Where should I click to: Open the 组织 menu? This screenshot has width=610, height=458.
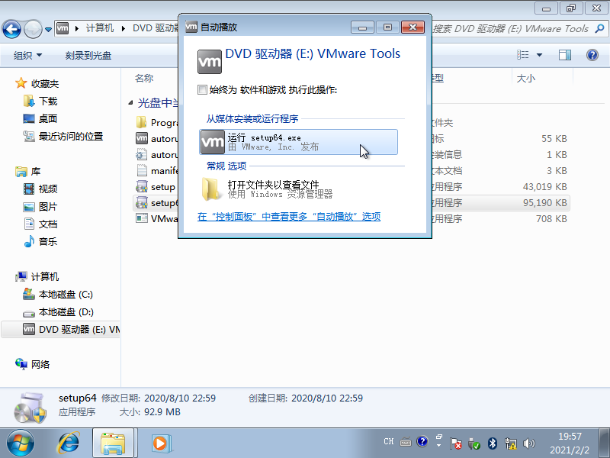[27, 56]
